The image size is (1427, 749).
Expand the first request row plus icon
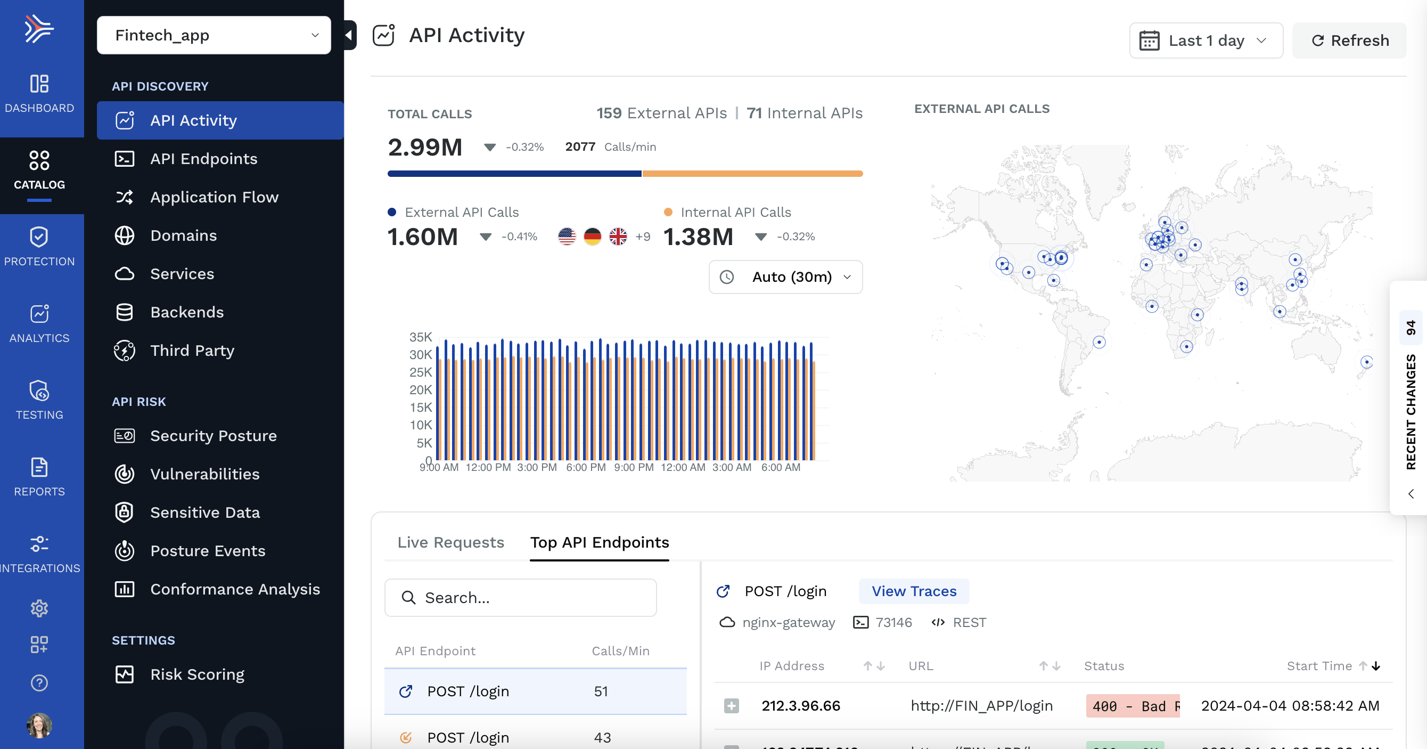click(x=731, y=705)
